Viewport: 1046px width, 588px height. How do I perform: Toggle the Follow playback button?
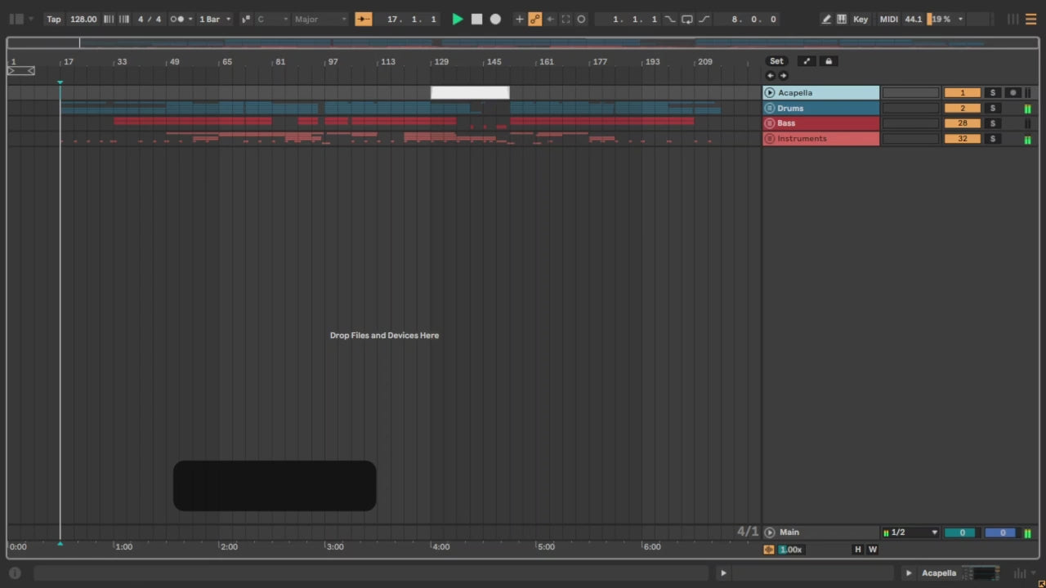coord(364,19)
